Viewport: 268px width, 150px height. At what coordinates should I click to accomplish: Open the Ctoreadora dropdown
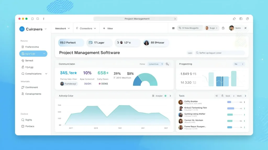tap(86, 28)
